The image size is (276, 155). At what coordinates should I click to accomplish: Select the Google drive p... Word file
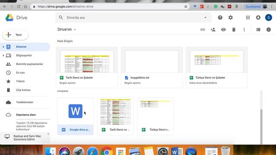pyautogui.click(x=75, y=116)
